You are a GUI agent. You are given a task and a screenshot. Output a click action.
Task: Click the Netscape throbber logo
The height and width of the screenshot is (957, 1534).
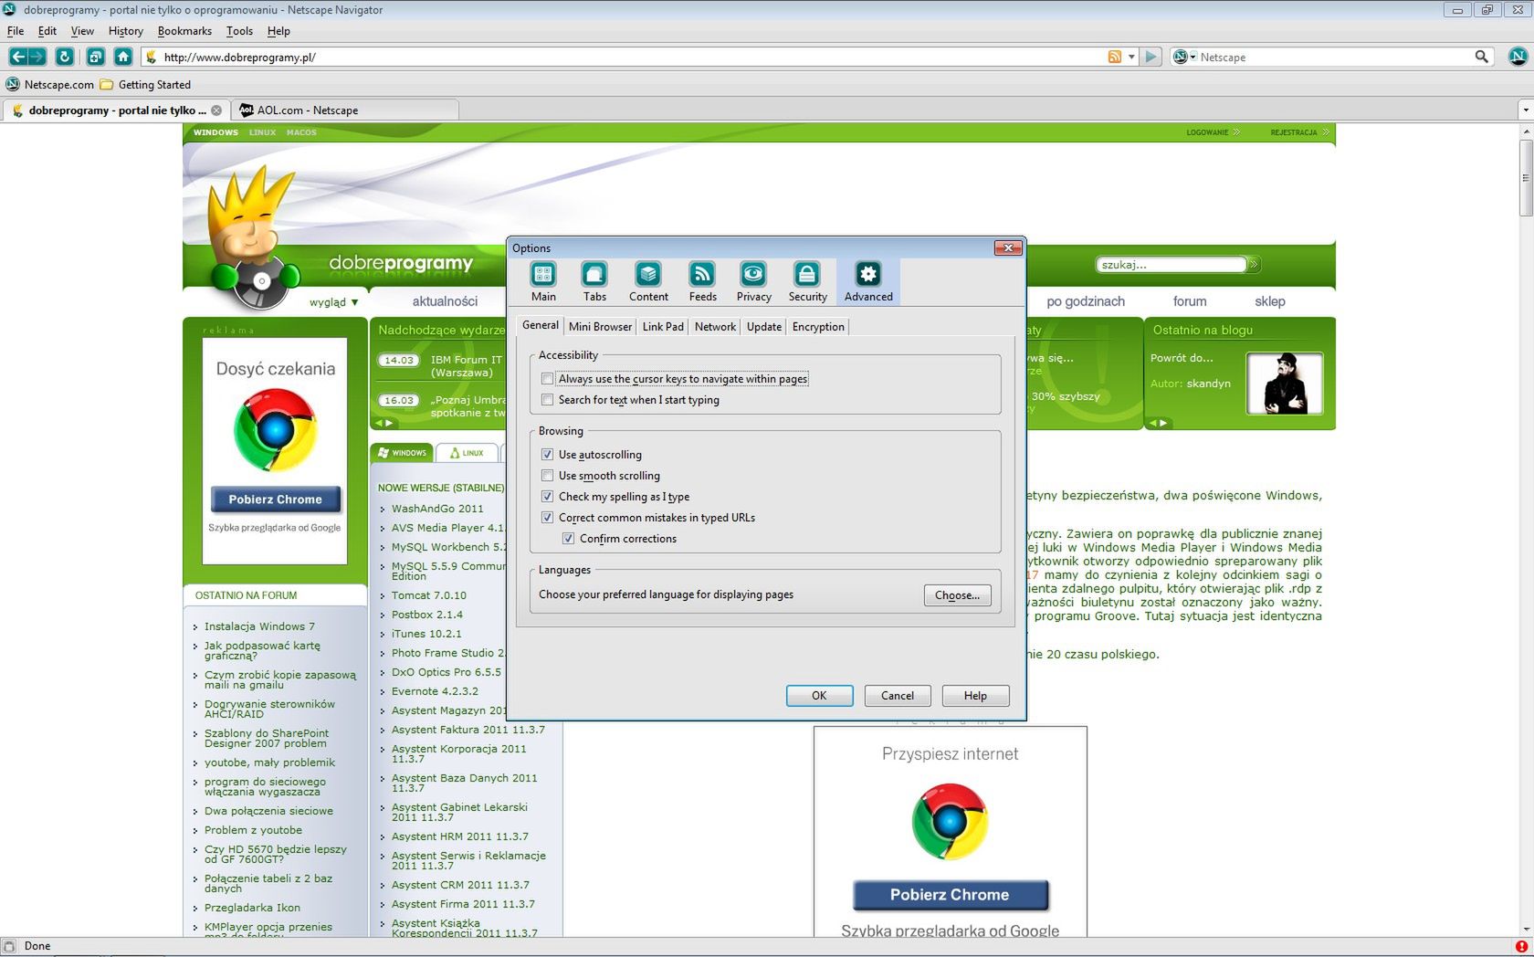(1518, 57)
